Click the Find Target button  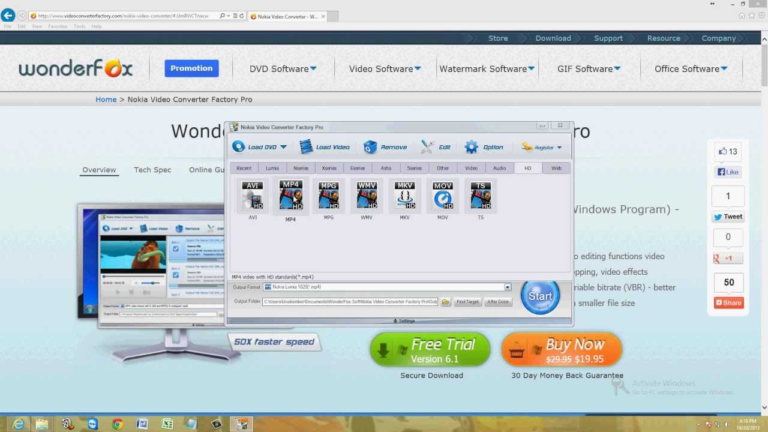(467, 302)
